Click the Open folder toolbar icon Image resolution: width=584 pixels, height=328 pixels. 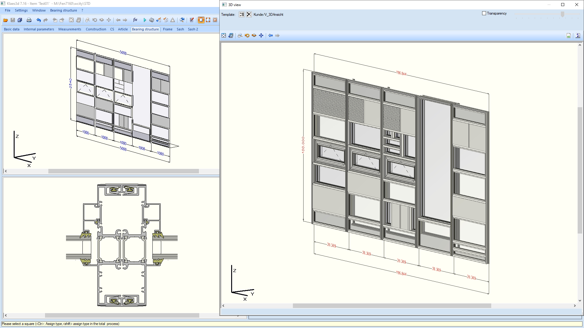coord(5,20)
